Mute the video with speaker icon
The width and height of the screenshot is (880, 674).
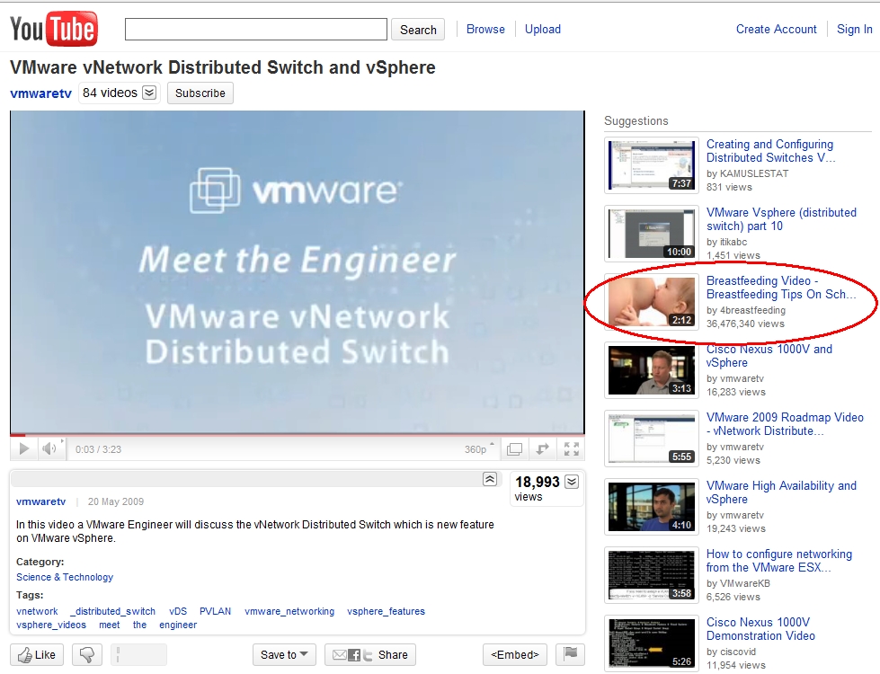(x=49, y=448)
